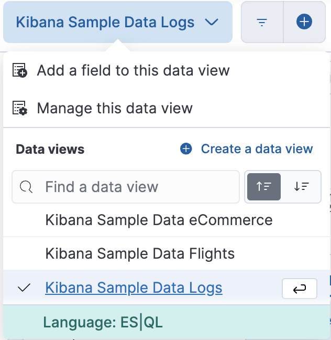Viewport: 331px width, 340px height.
Task: Select Kibana Sample Data eCommerce data view
Action: click(x=159, y=220)
